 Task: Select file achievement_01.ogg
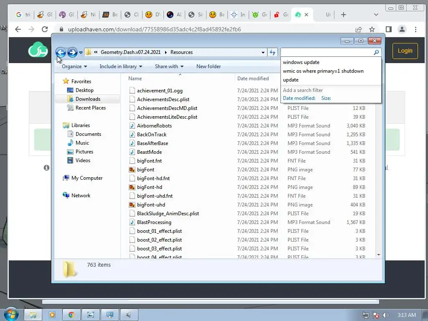[x=160, y=91]
